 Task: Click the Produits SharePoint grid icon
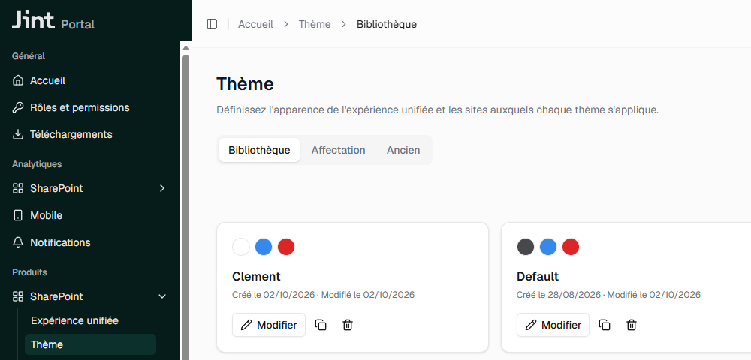18,296
